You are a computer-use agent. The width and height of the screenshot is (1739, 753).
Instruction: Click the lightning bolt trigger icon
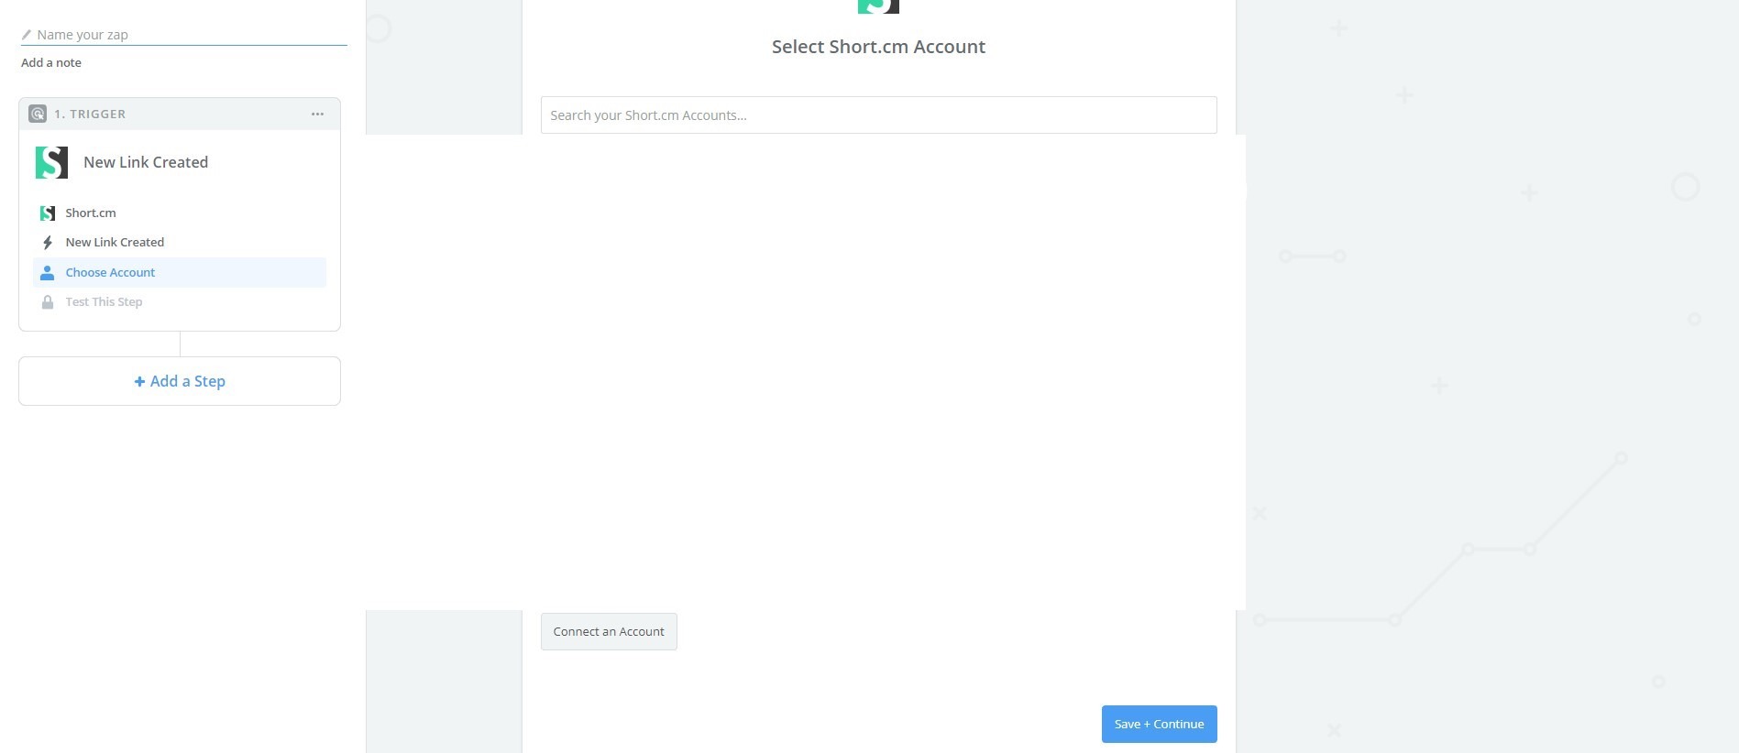tap(48, 243)
